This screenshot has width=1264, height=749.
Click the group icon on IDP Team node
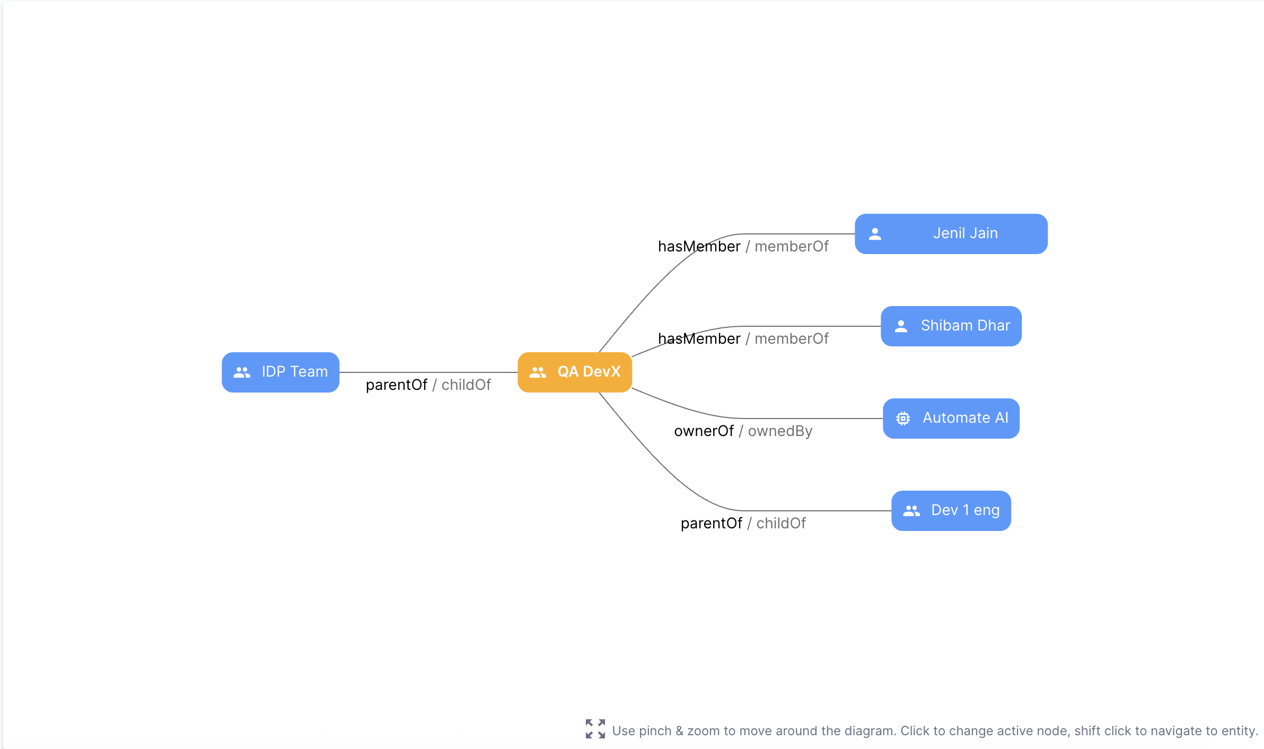[242, 372]
